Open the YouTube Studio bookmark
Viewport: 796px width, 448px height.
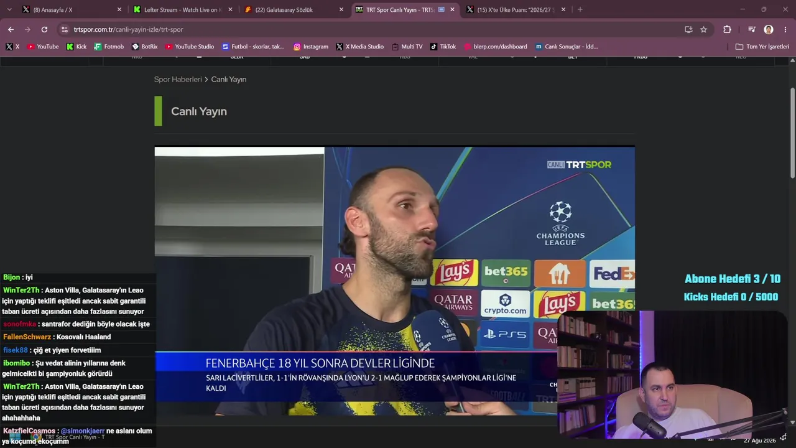tap(190, 47)
